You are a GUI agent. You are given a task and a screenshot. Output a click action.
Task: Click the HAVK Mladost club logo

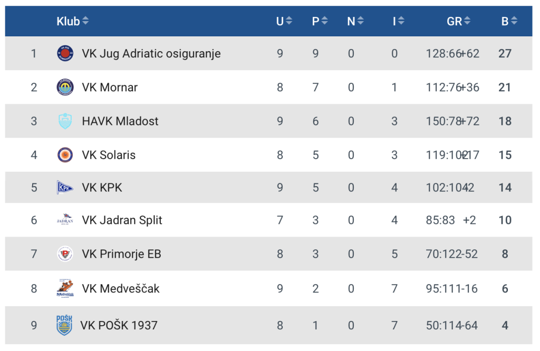pyautogui.click(x=65, y=121)
